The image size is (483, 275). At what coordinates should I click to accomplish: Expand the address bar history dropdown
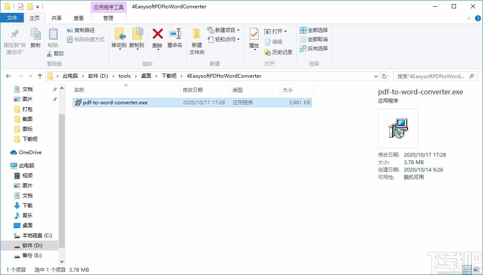click(x=376, y=76)
